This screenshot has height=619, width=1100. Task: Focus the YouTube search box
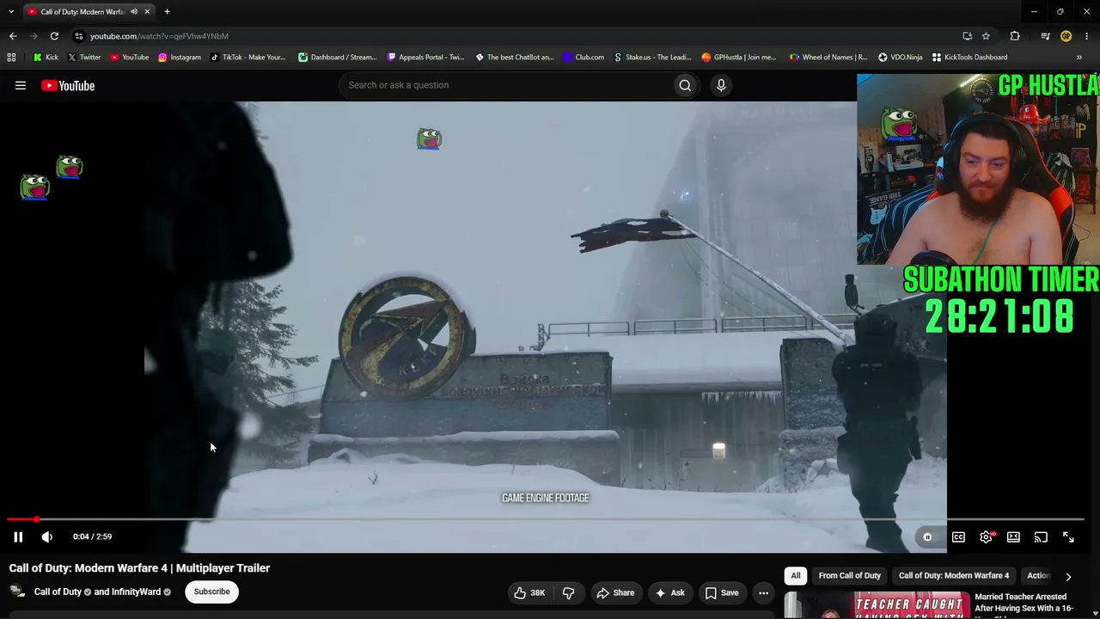(x=507, y=85)
